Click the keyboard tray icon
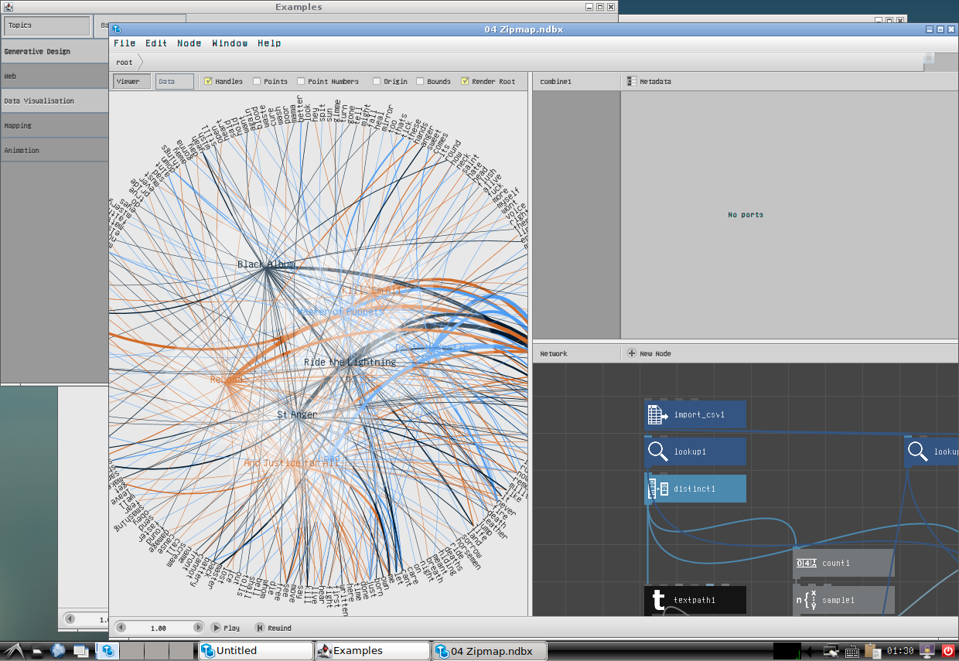The height and width of the screenshot is (661, 959). pyautogui.click(x=852, y=651)
